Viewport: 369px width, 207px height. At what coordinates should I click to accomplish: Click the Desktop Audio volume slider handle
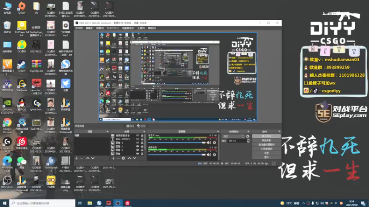[x=203, y=155]
